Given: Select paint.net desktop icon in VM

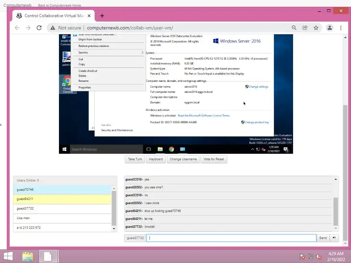Looking at the screenshot, I should point(66,59).
